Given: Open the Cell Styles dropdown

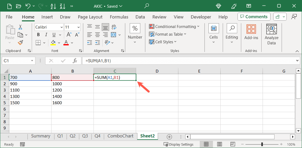Looking at the screenshot, I should coord(163,42).
